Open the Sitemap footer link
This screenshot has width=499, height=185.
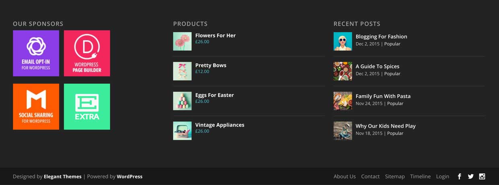(x=395, y=177)
